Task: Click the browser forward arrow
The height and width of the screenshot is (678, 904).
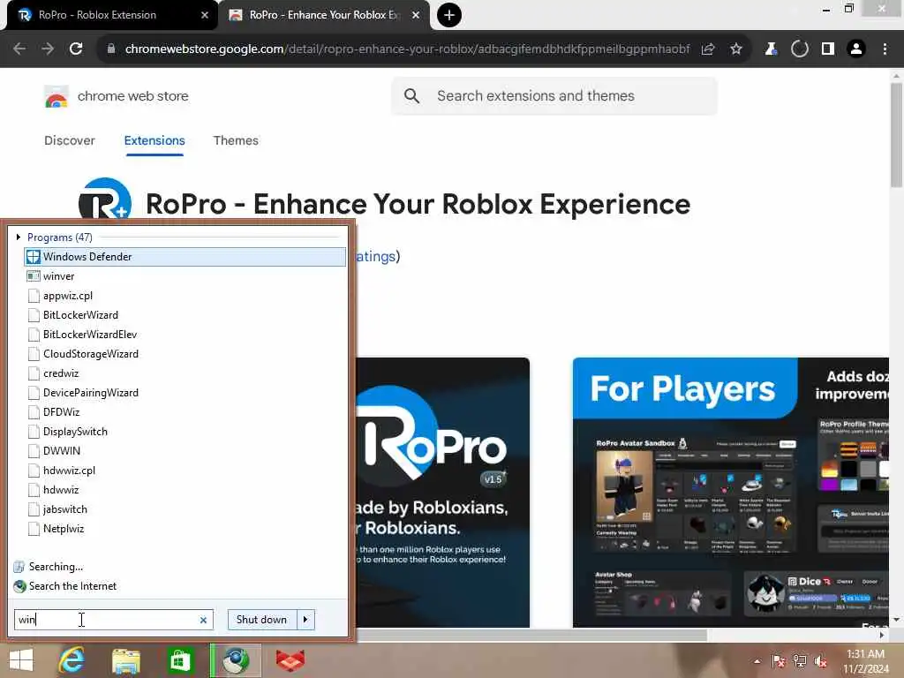Action: [48, 49]
